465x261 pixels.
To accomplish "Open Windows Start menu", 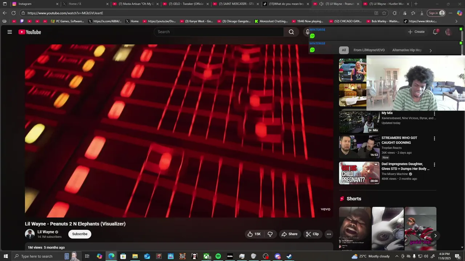I will coord(5,256).
